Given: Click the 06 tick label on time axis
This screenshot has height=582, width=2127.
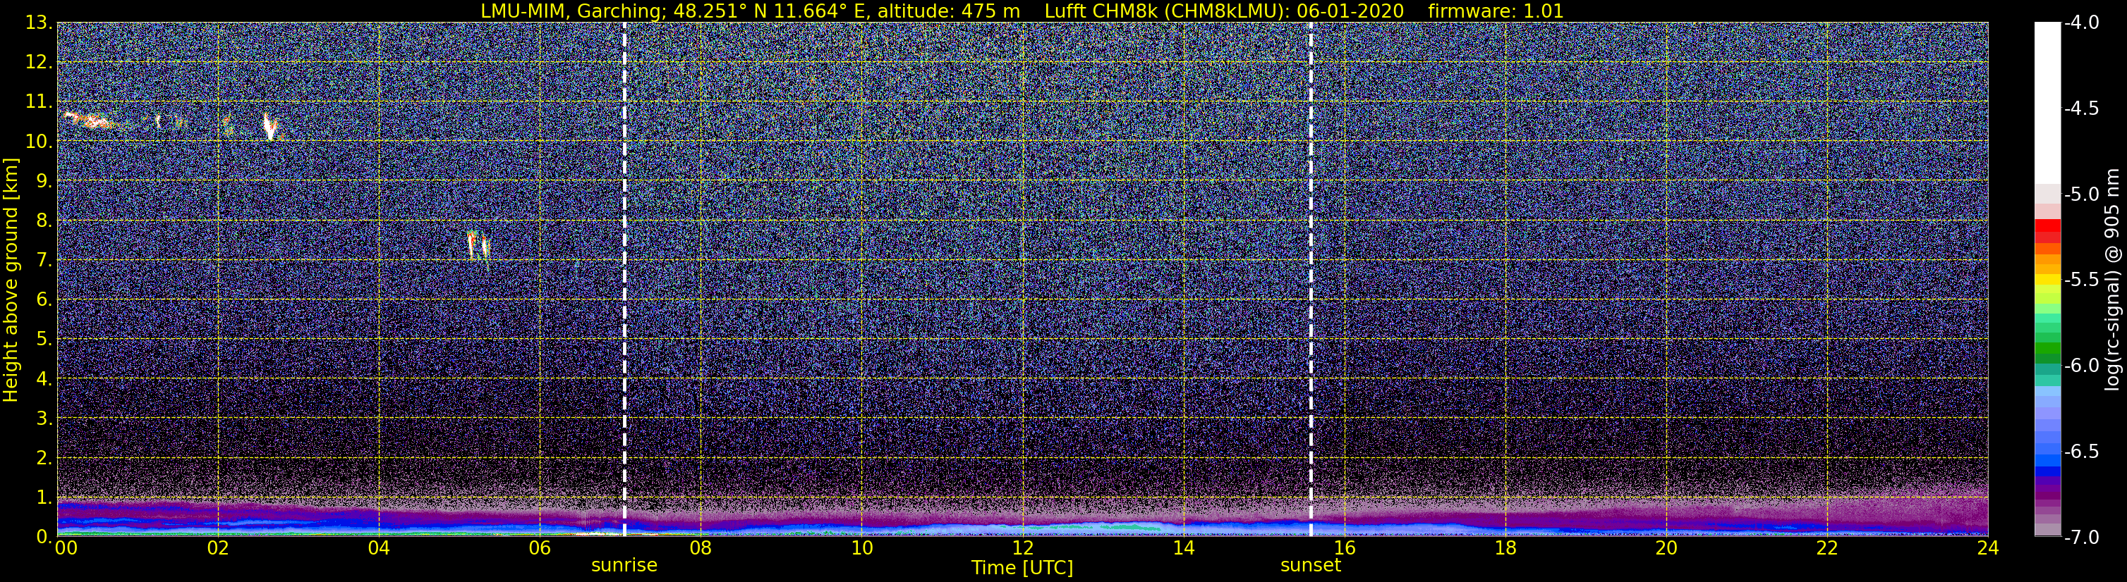Looking at the screenshot, I should pos(539,549).
